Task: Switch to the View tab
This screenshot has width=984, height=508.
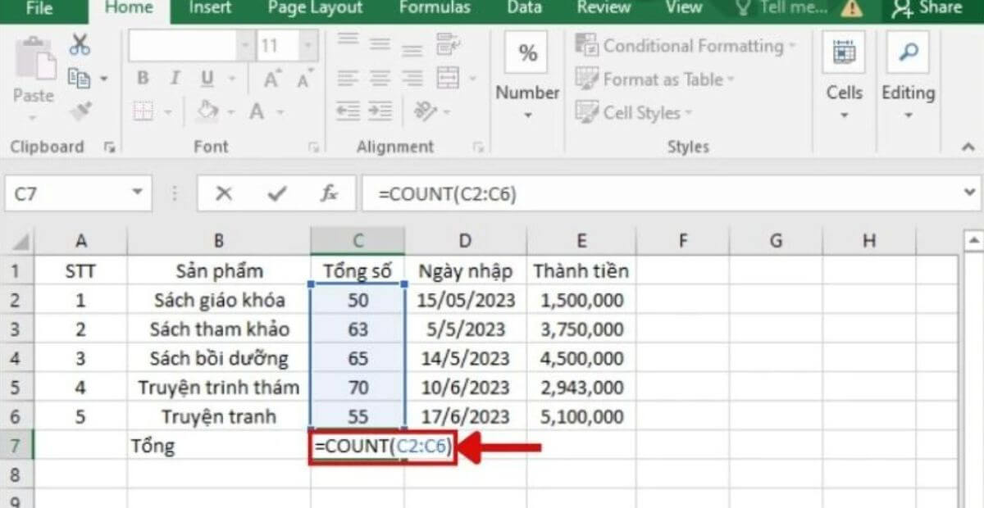Action: pyautogui.click(x=683, y=8)
